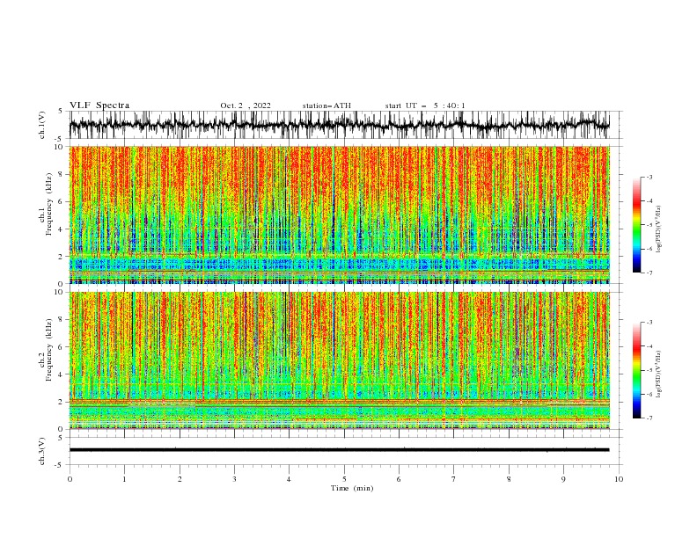Screen dimensions: 697x538
Task: Click the "0" tick on the time axis
Action: 70,479
